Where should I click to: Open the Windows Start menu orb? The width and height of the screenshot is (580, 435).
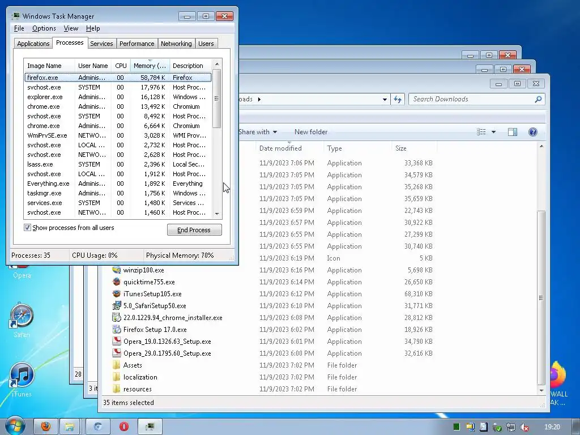click(15, 427)
